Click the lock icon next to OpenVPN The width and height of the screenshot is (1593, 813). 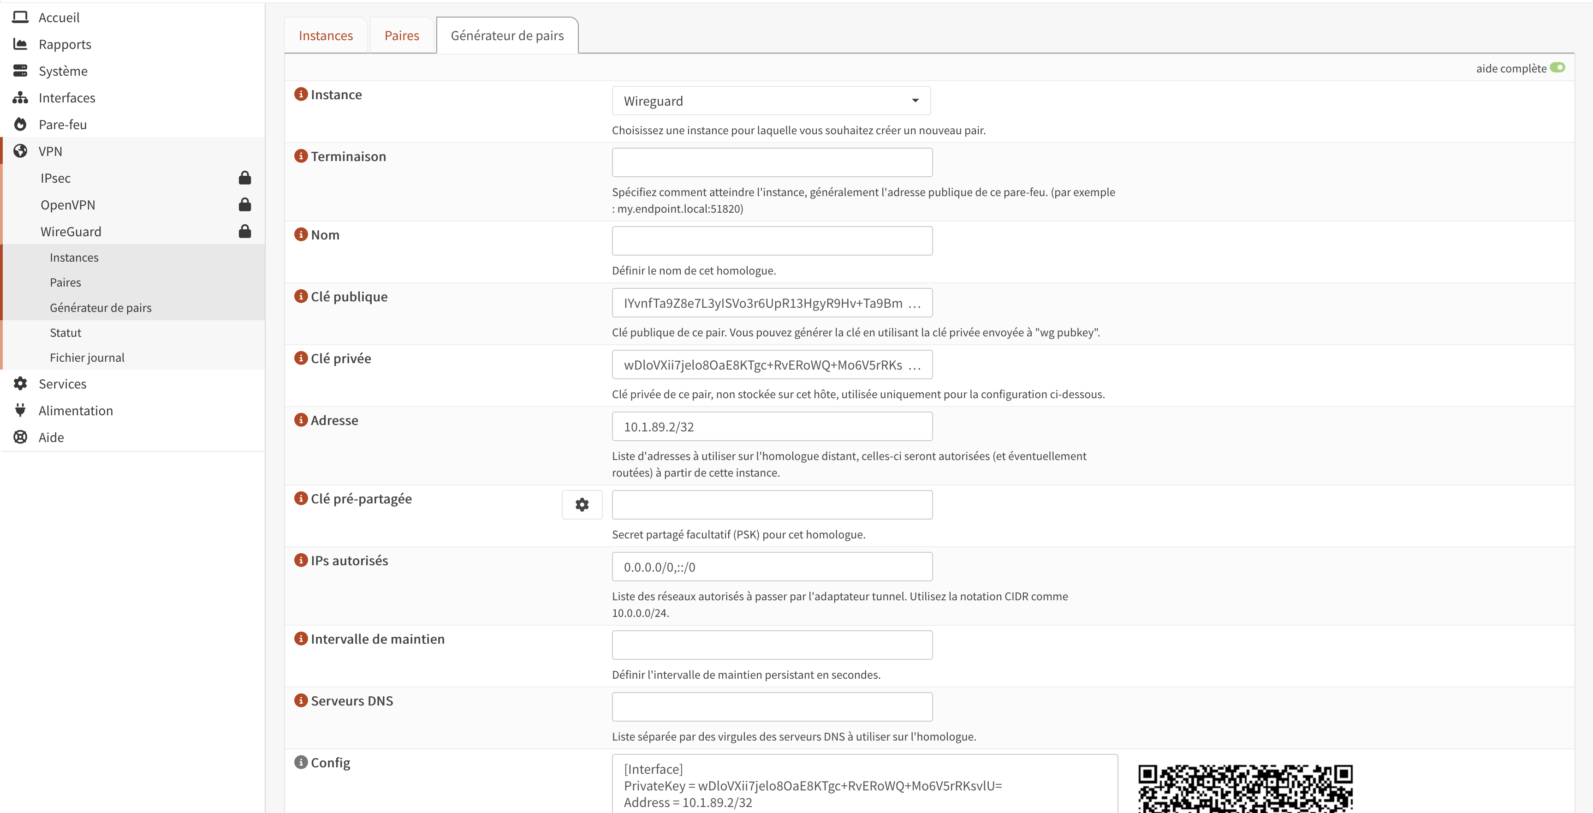245,205
